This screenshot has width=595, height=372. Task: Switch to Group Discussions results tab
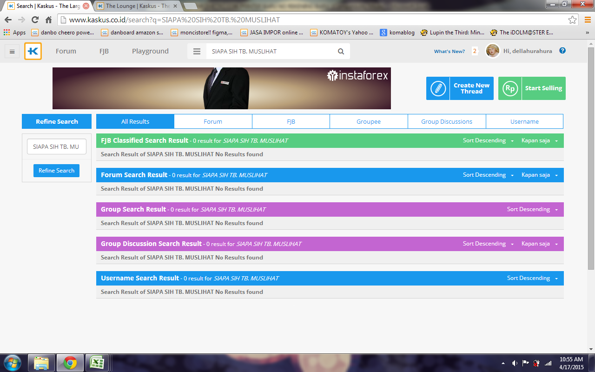[x=447, y=121]
